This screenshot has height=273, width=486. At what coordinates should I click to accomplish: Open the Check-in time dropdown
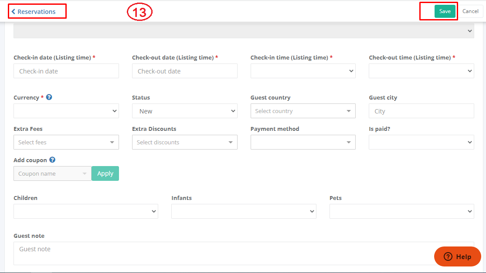303,71
